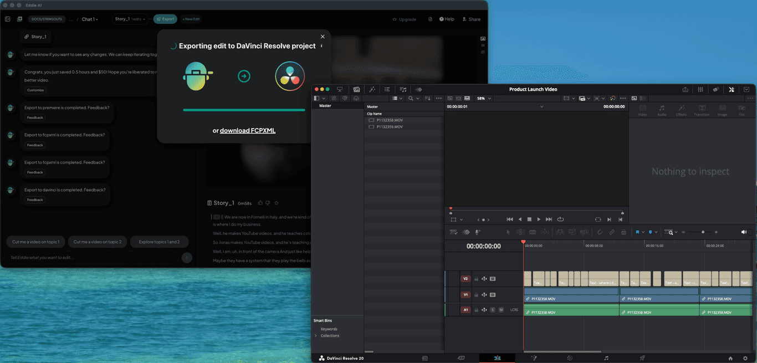Adjust the timeline zoom slider handle
This screenshot has height=363, width=757.
pos(703,232)
